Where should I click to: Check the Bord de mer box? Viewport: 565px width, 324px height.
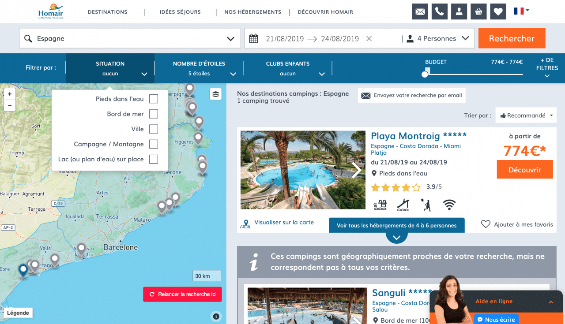pos(153,114)
